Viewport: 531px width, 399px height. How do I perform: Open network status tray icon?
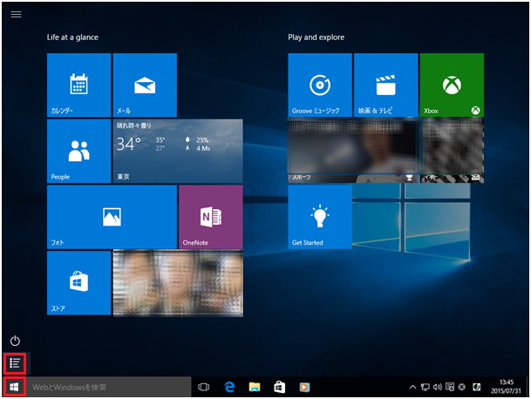tap(425, 387)
